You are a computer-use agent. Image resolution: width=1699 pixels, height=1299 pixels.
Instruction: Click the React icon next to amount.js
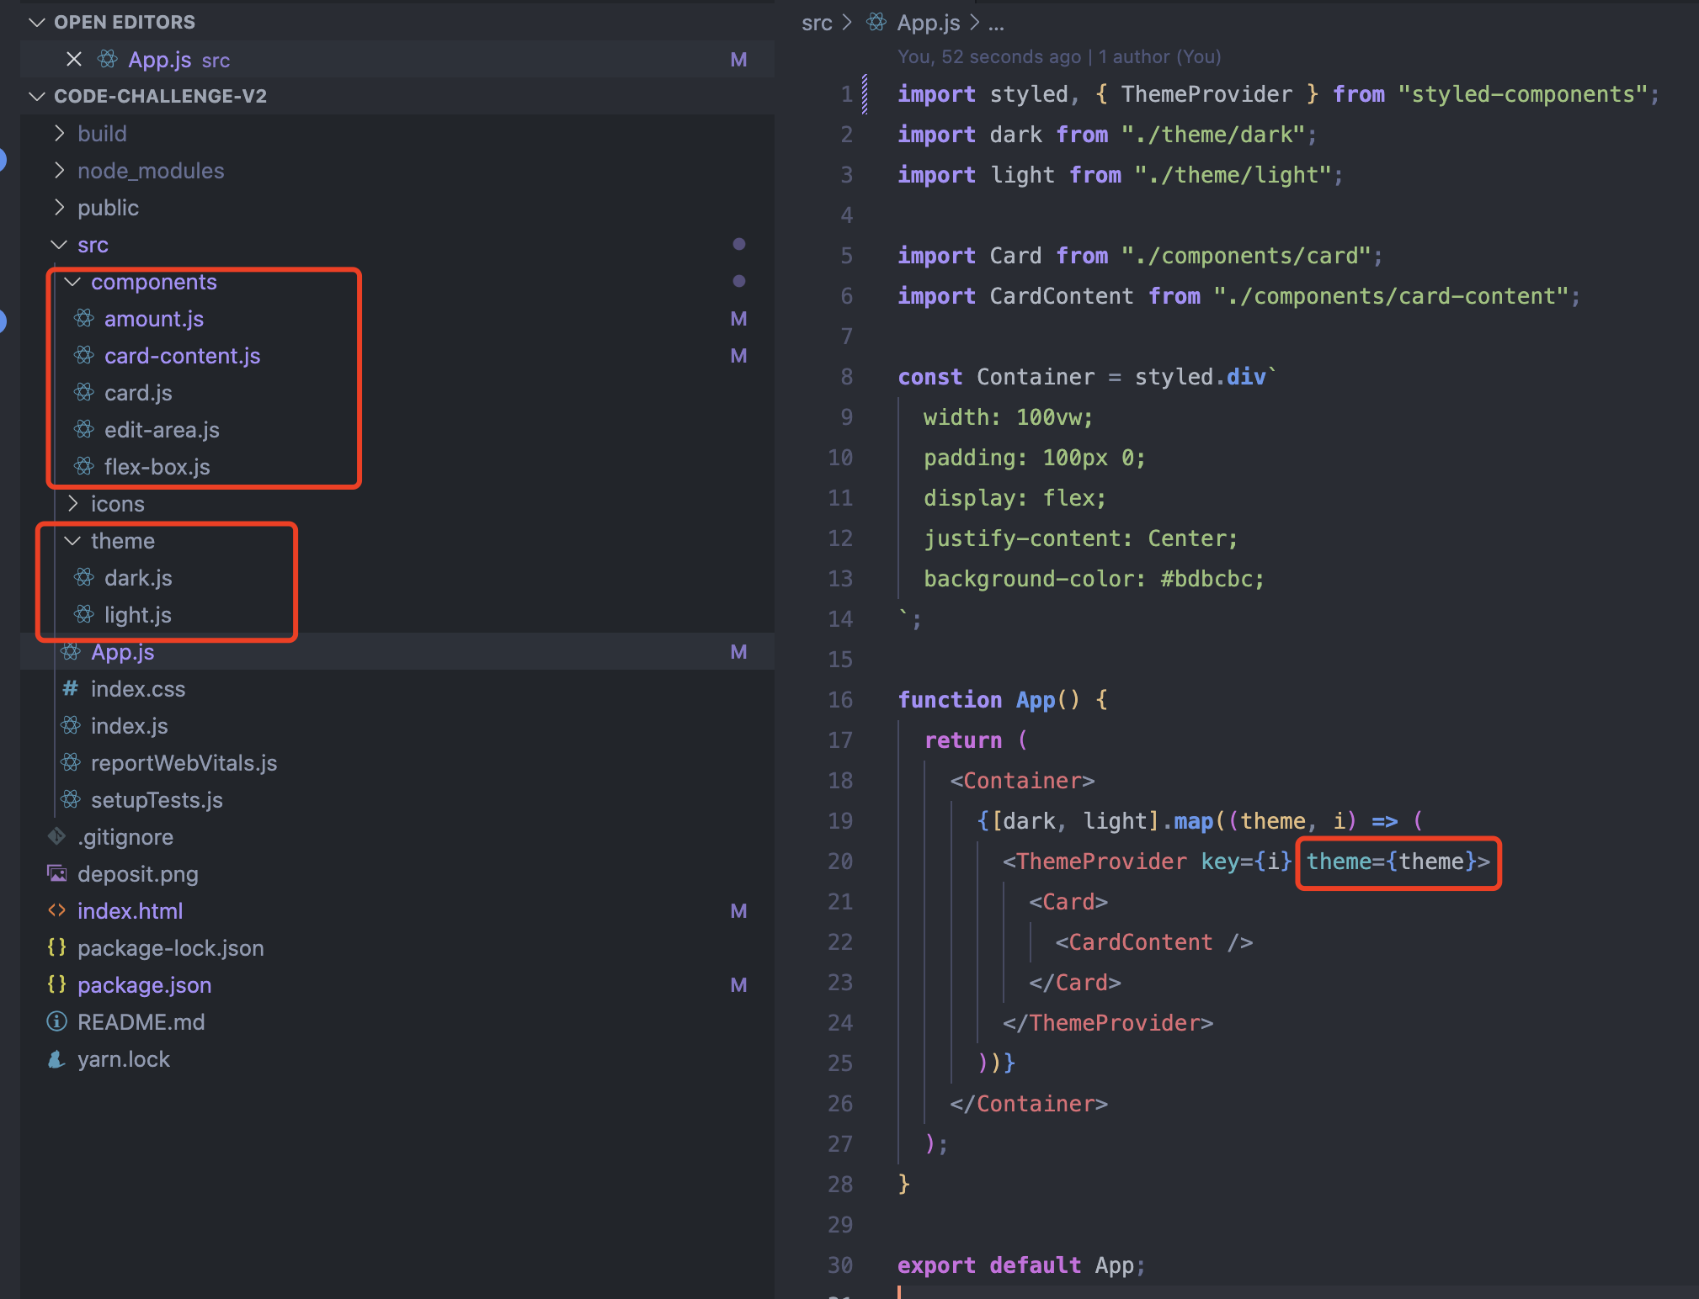coord(84,318)
